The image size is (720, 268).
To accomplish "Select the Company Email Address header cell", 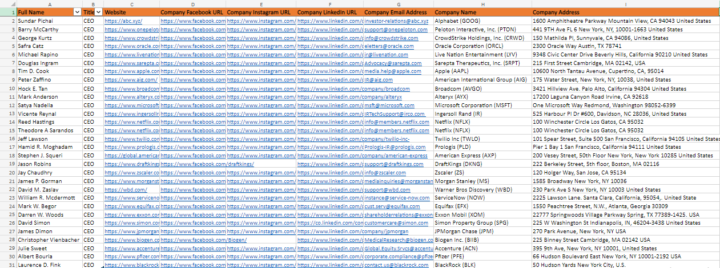I will coord(398,12).
